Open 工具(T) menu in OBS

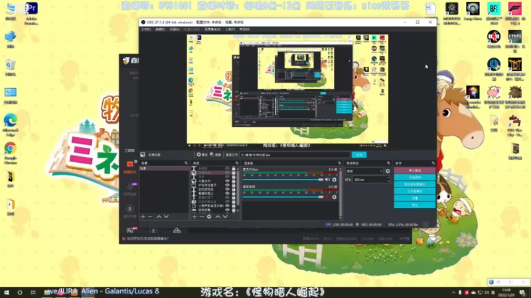(230, 29)
